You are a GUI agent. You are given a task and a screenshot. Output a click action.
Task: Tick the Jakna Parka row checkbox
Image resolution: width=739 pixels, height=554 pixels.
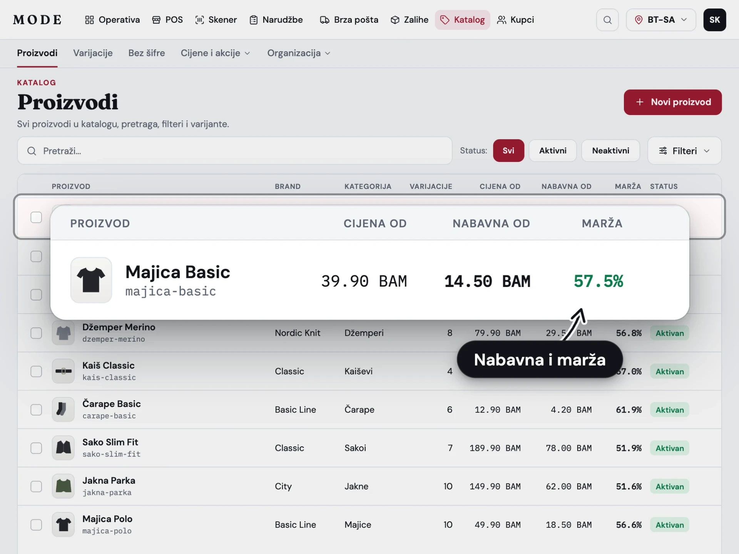36,486
